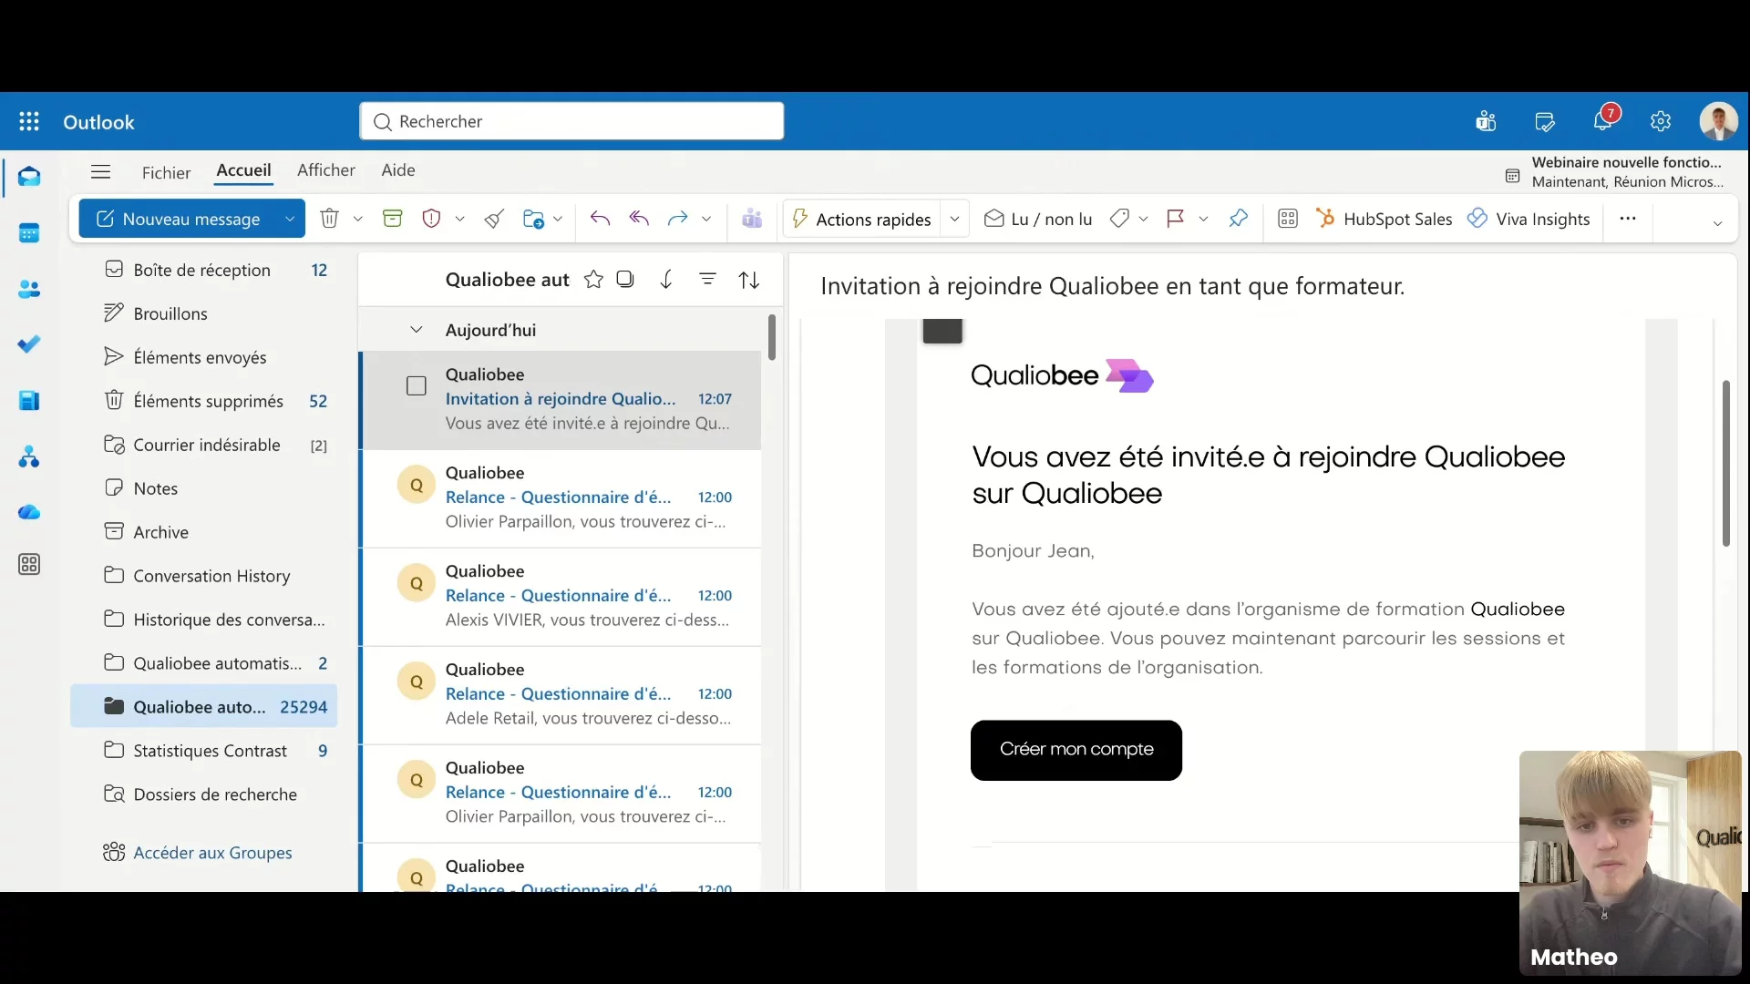1750x984 pixels.
Task: Click the Rechercher search field
Action: pyautogui.click(x=571, y=121)
